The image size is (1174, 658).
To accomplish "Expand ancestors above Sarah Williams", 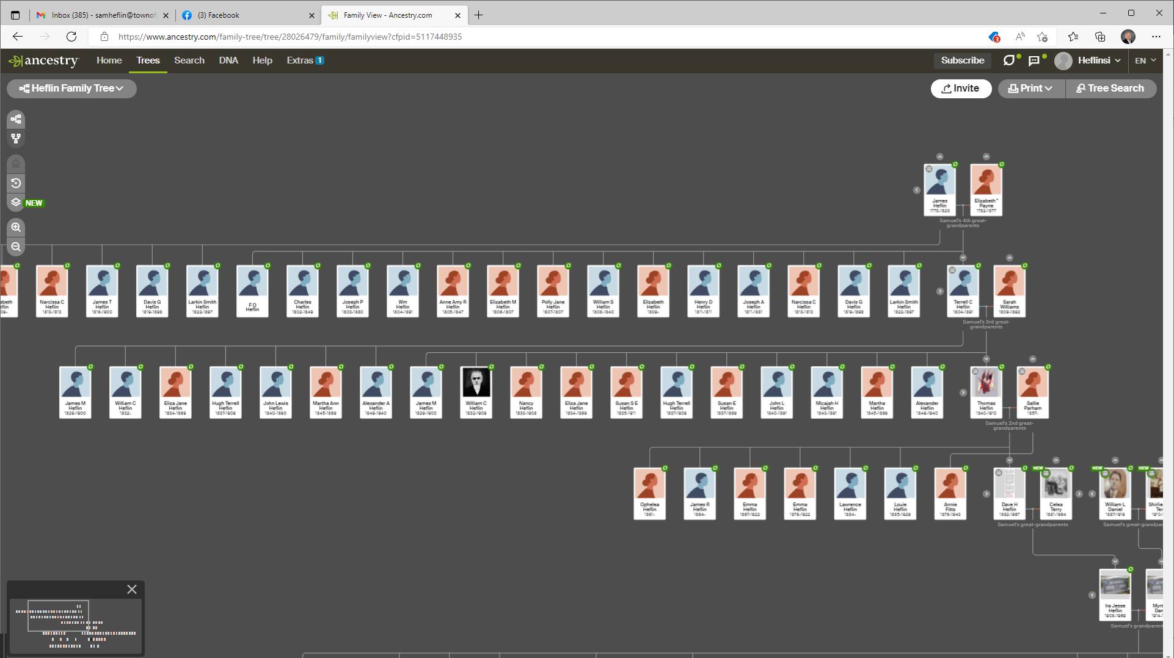I will point(1010,258).
